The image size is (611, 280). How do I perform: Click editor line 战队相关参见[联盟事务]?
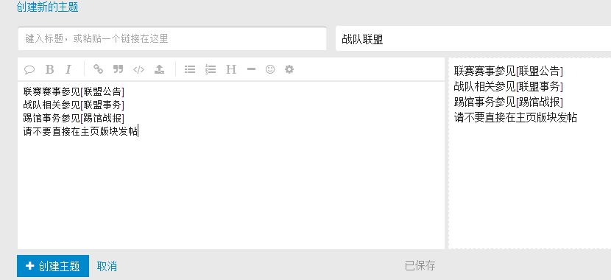tap(74, 105)
